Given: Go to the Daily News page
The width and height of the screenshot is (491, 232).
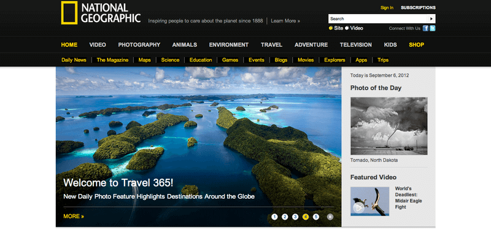Looking at the screenshot, I should [74, 60].
